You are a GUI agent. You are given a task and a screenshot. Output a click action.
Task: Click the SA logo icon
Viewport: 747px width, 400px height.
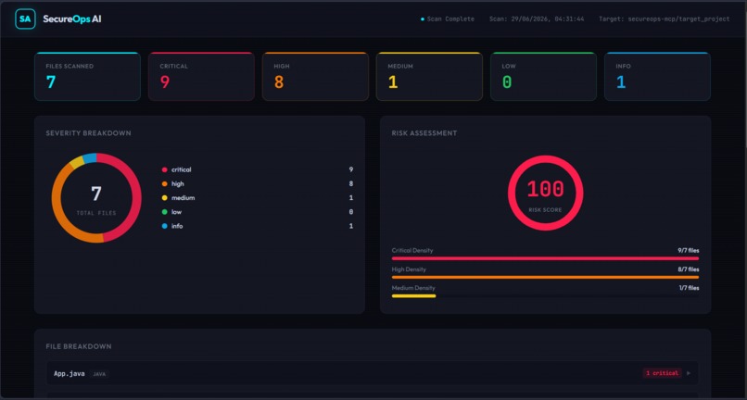pos(25,19)
